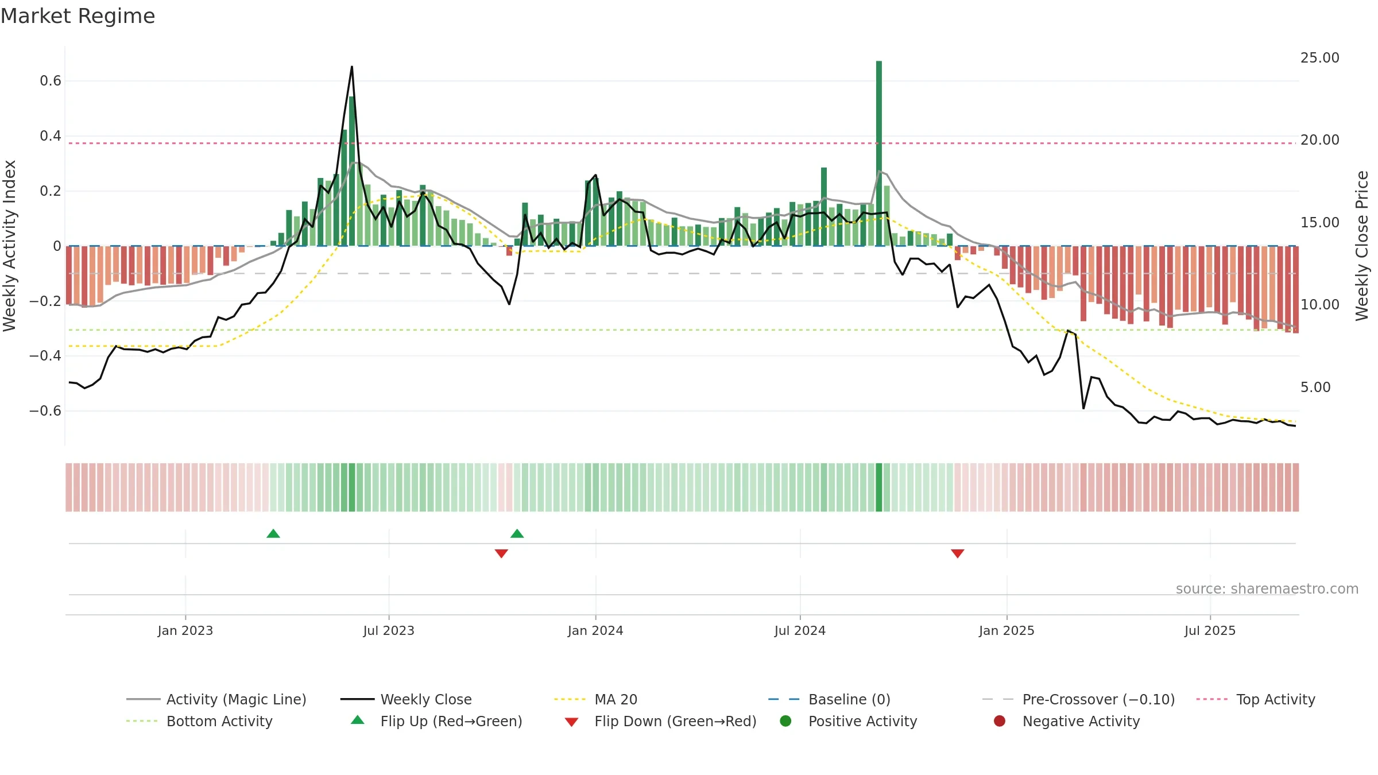1378x775 pixels.
Task: Click the green Positive Activity circle icon
Action: (x=785, y=721)
